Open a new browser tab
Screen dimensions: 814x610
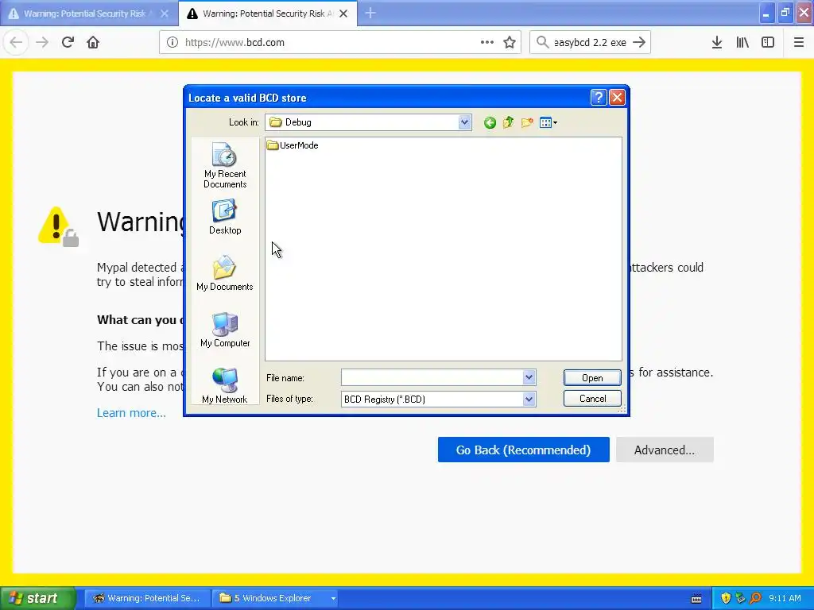pos(370,14)
